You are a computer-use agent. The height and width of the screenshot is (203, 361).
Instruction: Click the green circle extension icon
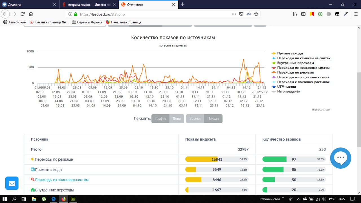point(320,14)
